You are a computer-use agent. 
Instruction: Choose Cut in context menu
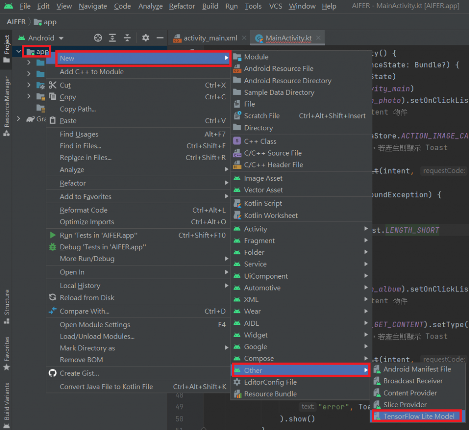[138, 85]
